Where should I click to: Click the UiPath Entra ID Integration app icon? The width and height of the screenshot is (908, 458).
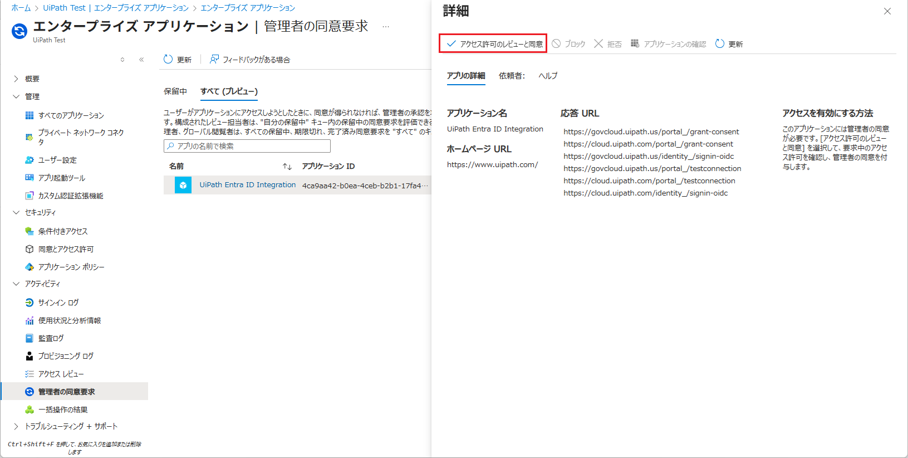coord(183,185)
